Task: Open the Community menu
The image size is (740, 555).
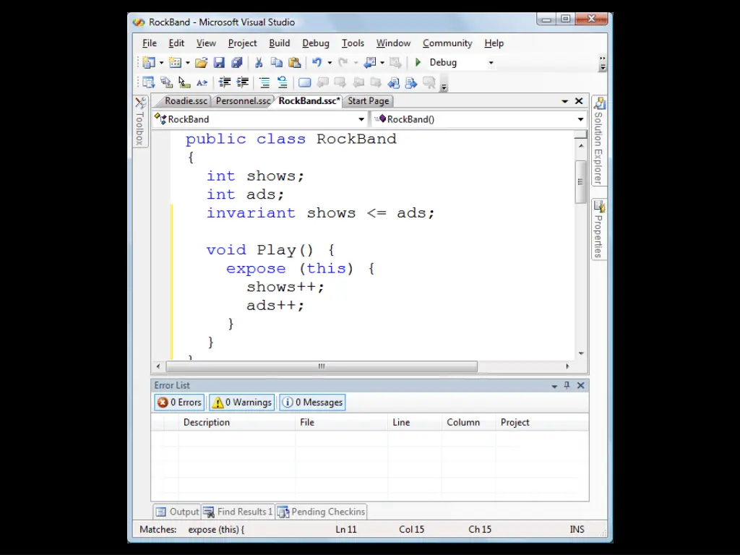Action: click(447, 43)
